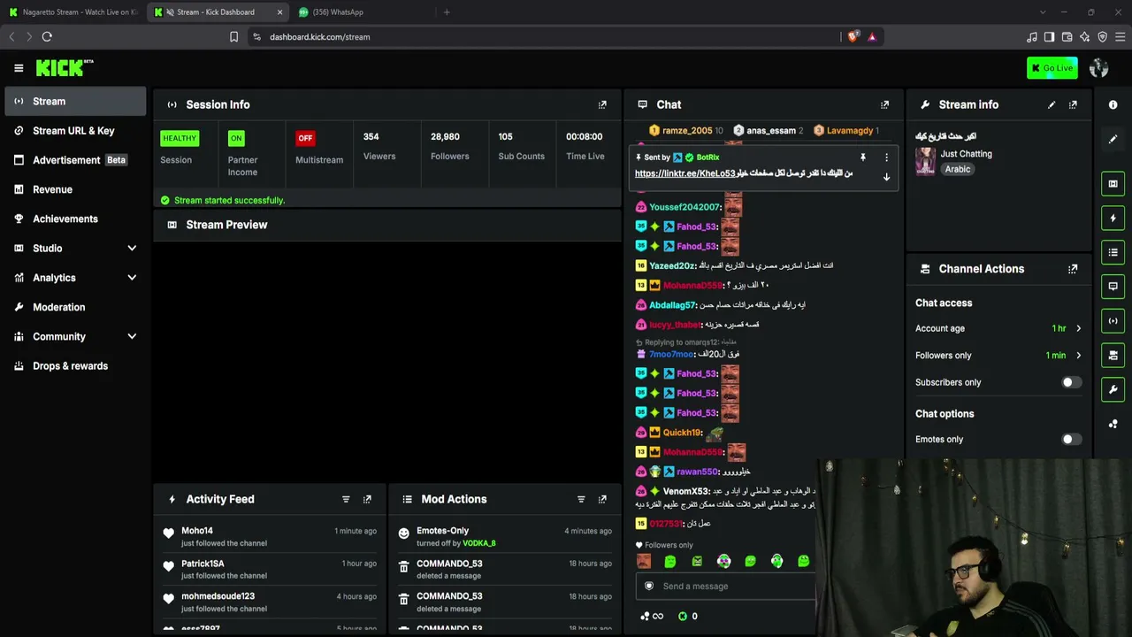1132x637 pixels.
Task: Click the Moho14 follow entry
Action: click(x=270, y=536)
